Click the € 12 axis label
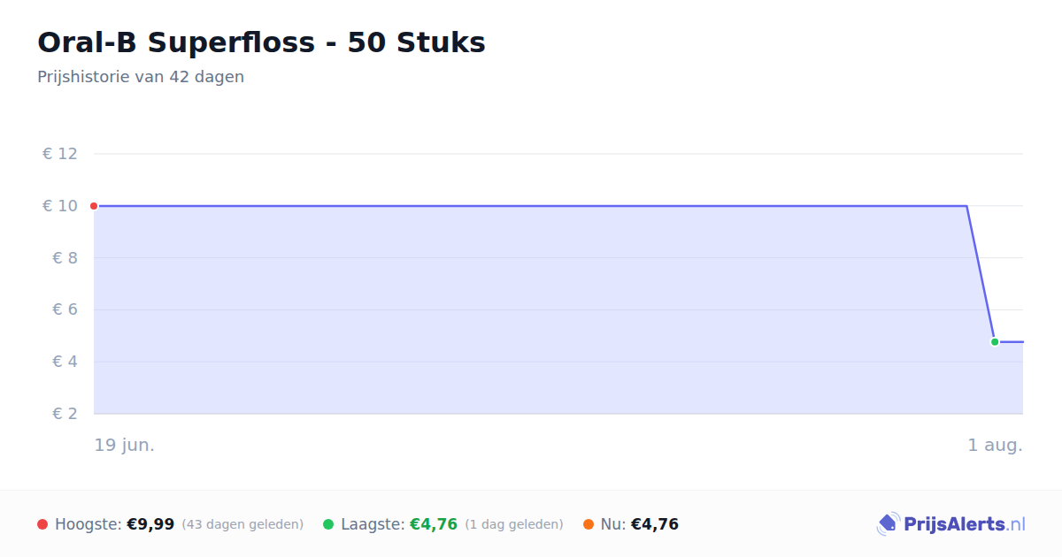1062x557 pixels. click(x=60, y=154)
